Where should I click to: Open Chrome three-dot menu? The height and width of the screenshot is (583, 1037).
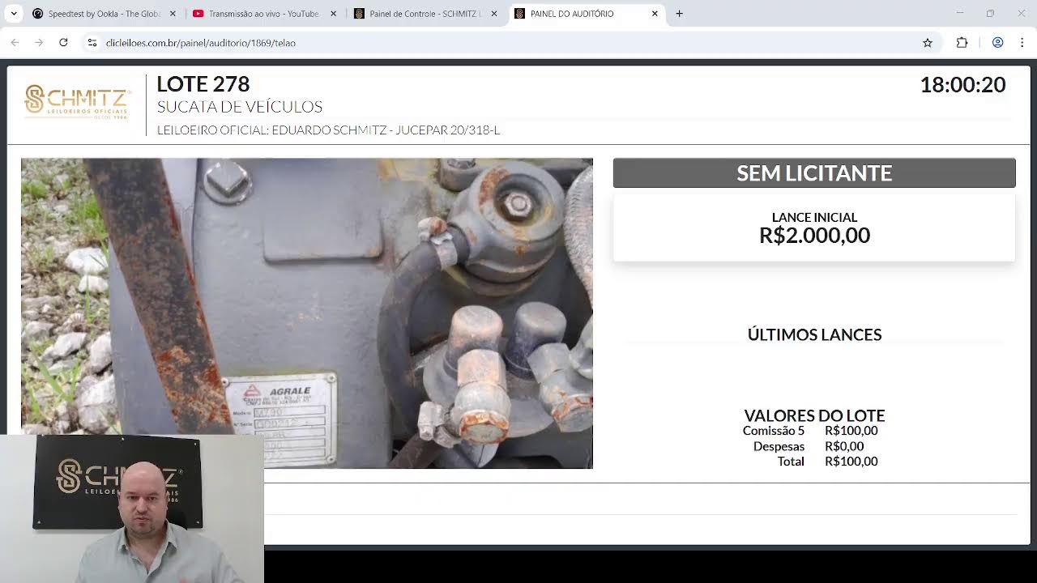pos(1022,42)
